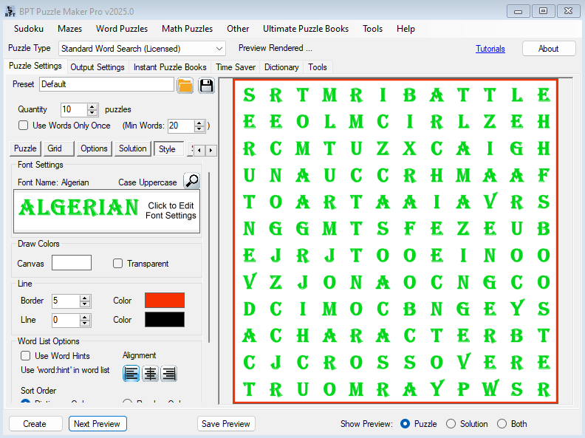The height and width of the screenshot is (438, 585).
Task: Save preset with floppy disk icon
Action: pyautogui.click(x=206, y=85)
